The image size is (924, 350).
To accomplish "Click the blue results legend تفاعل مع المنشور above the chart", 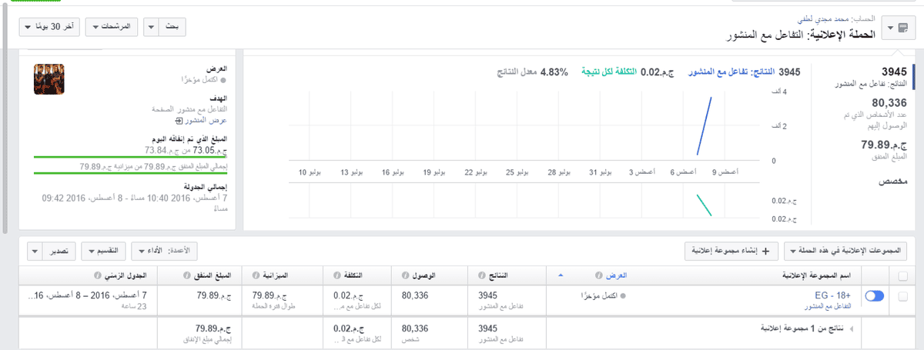I will click(731, 72).
